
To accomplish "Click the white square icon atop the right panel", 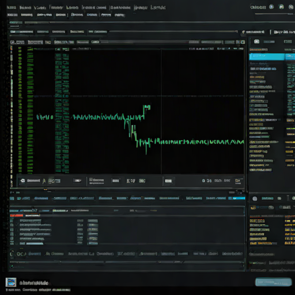I will [256, 41].
